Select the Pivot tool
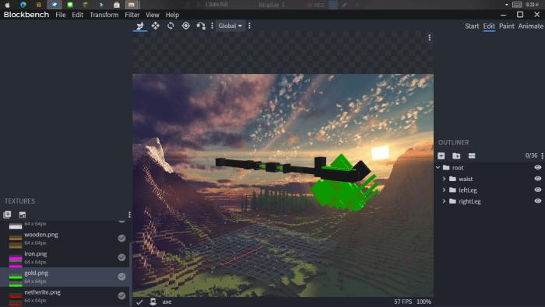This screenshot has width=545, height=307. pyautogui.click(x=186, y=26)
